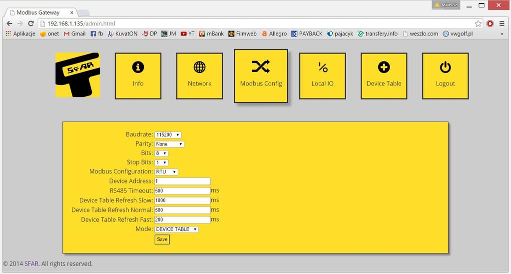Select the Modbus Gateway browser tab
Viewport: 511px width, 274px height.
click(x=40, y=12)
